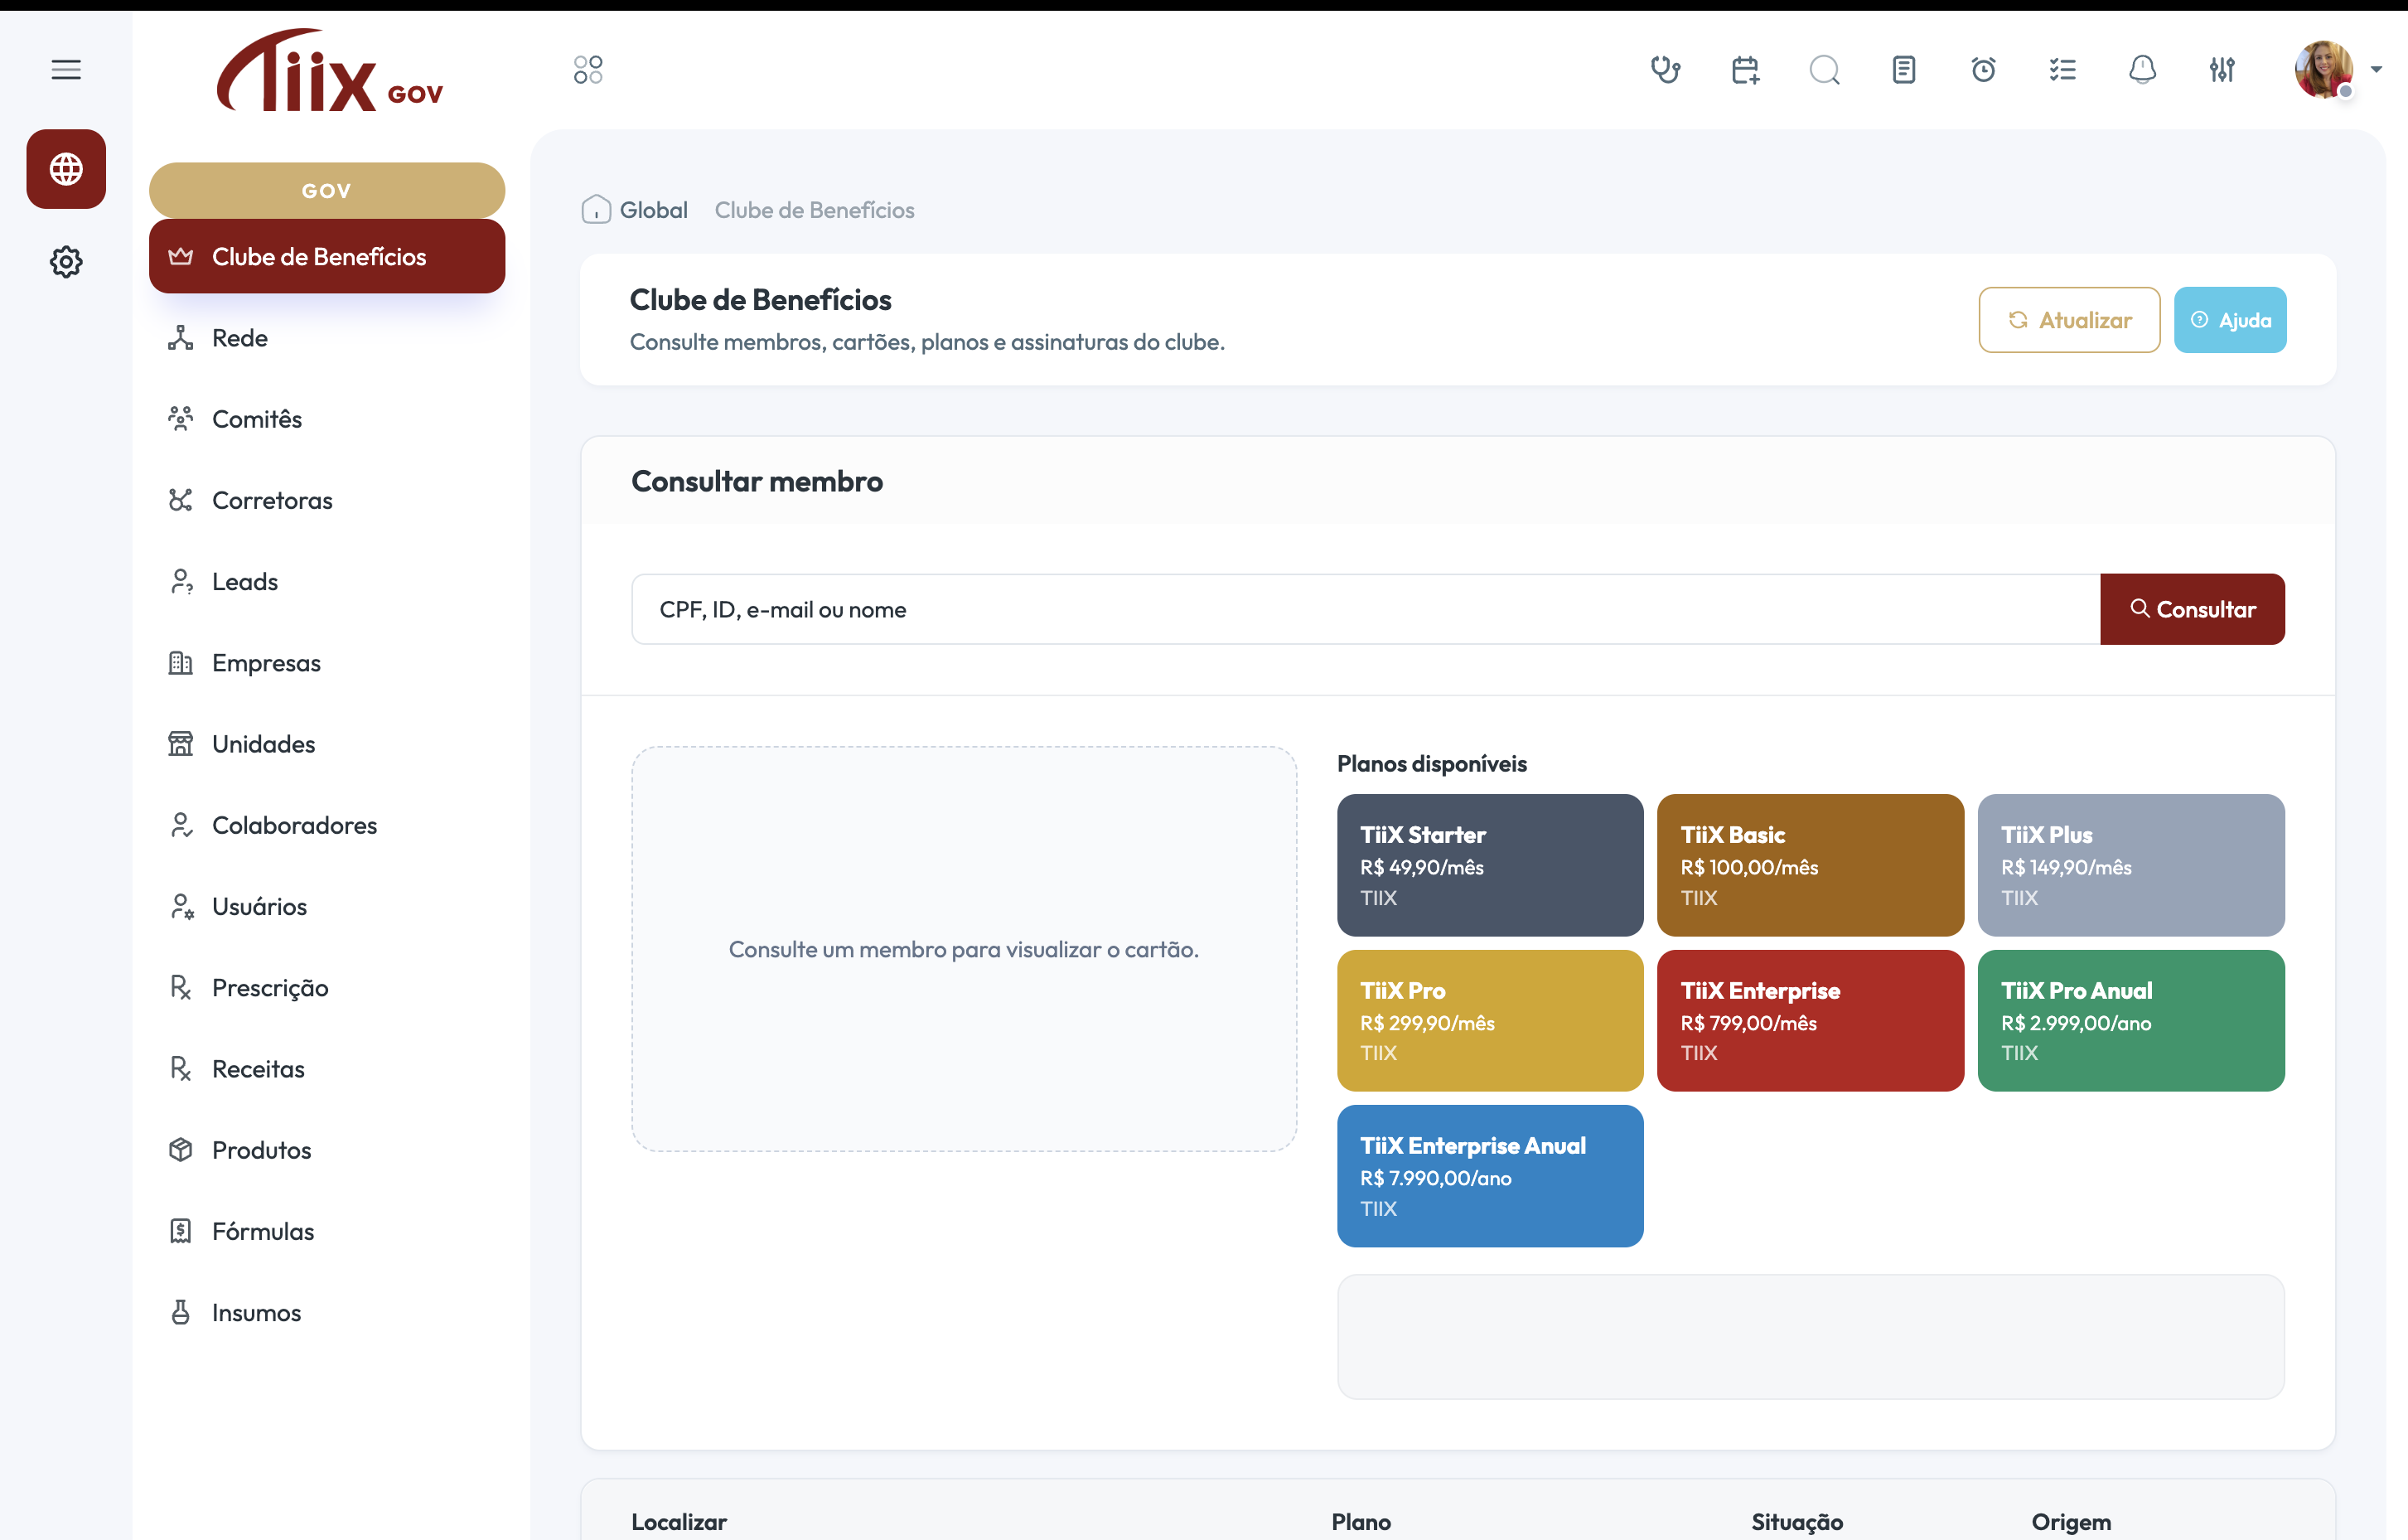Click the Ajuda help button
This screenshot has width=2408, height=1540.
click(2230, 320)
